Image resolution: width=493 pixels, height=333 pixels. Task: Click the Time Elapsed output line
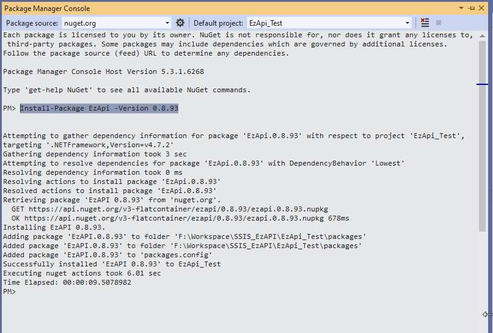(x=67, y=282)
